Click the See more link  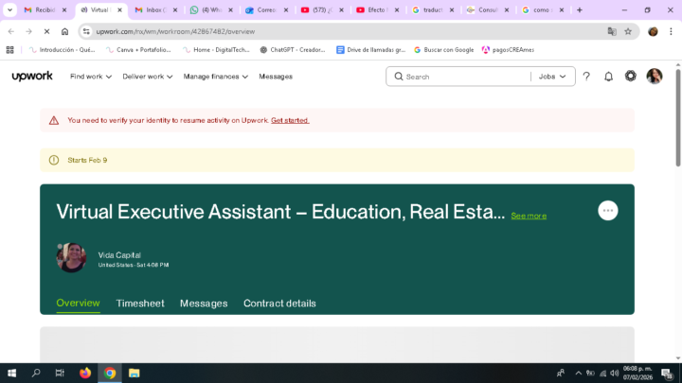coord(529,216)
